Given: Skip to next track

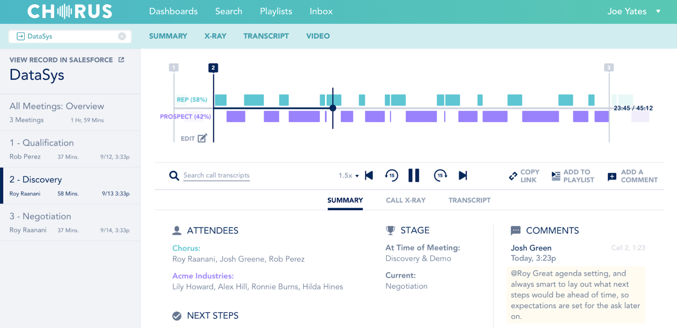Looking at the screenshot, I should 463,175.
